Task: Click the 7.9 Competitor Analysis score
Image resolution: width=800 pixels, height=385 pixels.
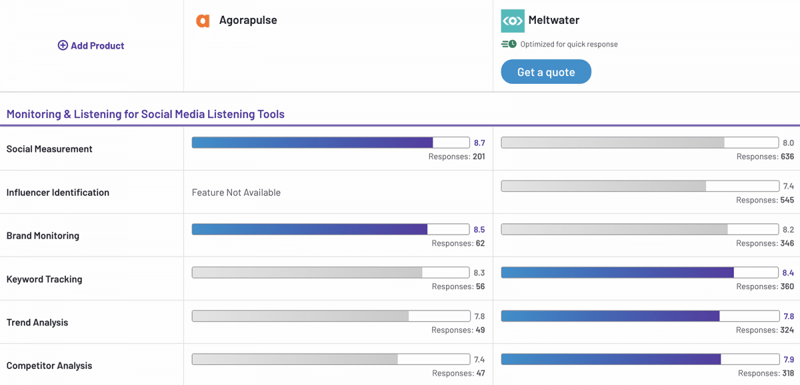Action: pyautogui.click(x=789, y=359)
